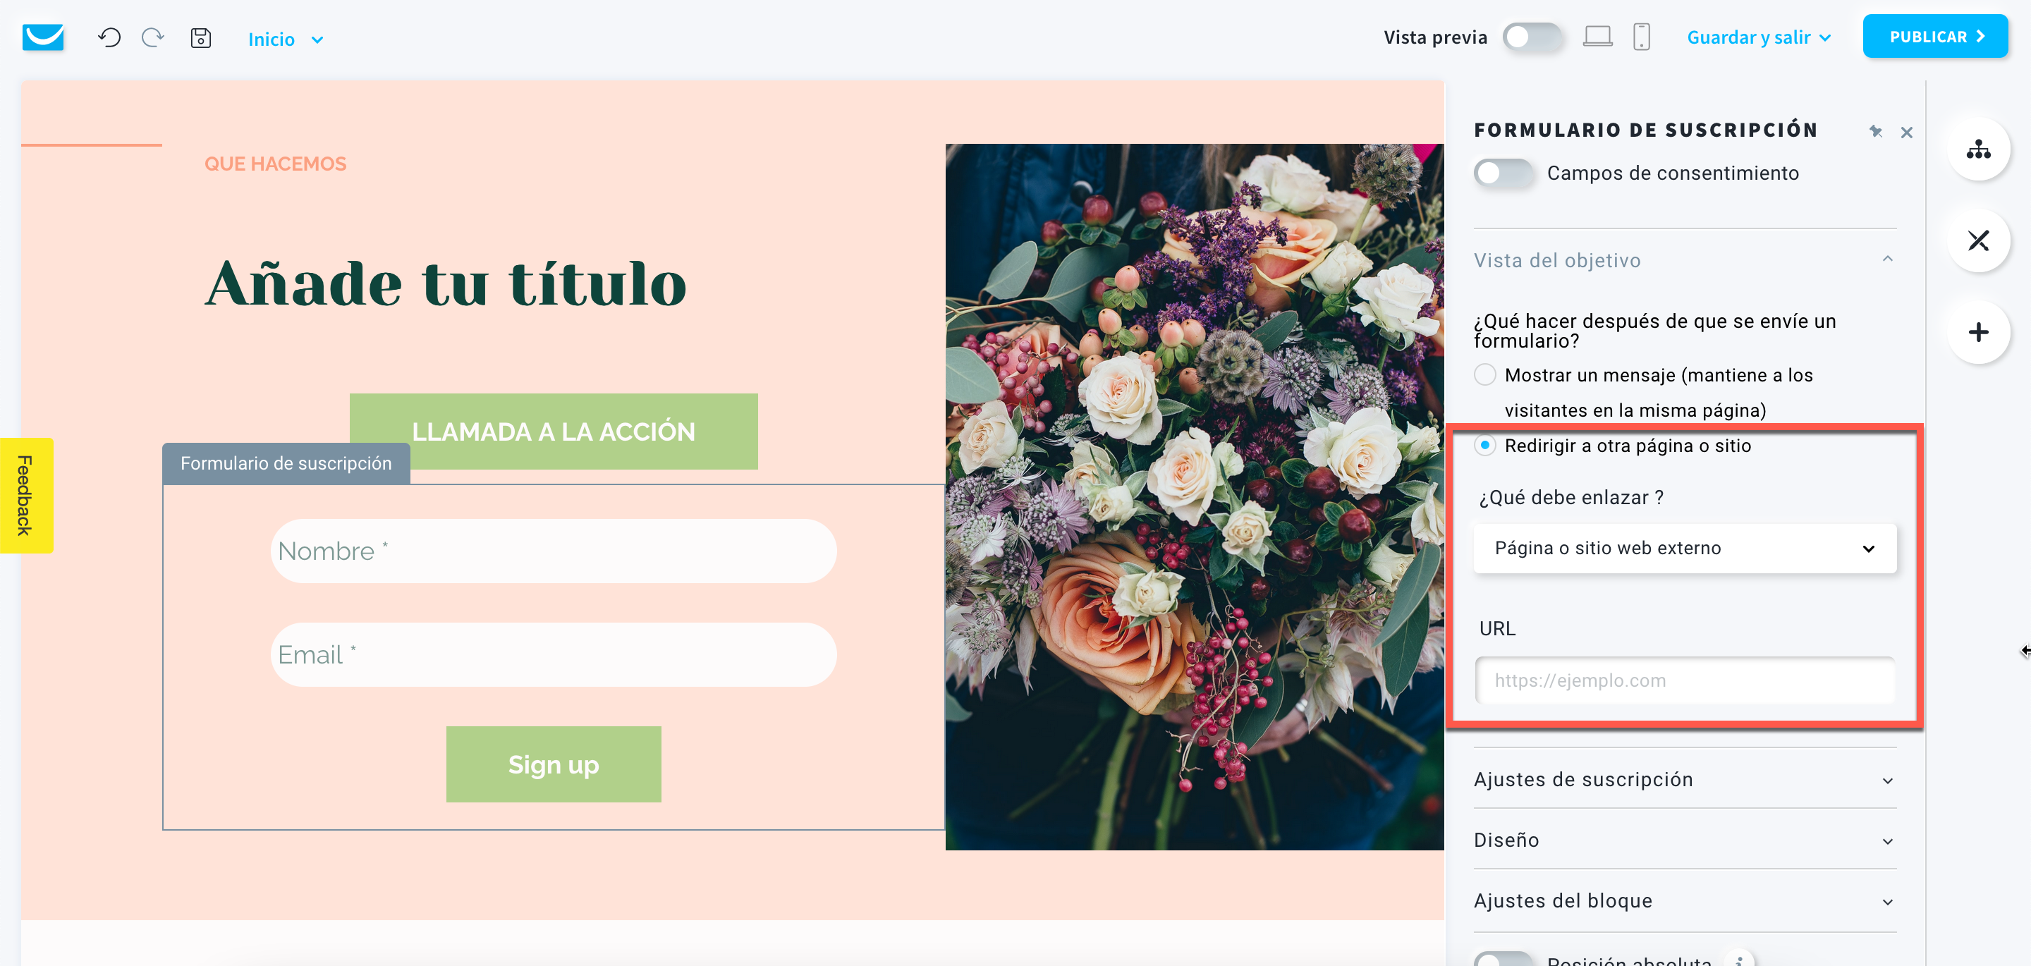2031x966 pixels.
Task: Switch to mobile phone view
Action: pos(1642,36)
